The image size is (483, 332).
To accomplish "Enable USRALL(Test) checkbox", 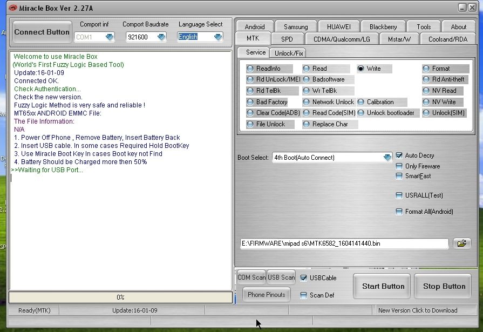I will (399, 195).
